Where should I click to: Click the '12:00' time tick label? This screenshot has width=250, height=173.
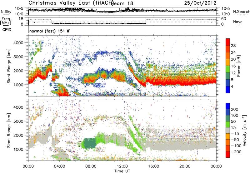coord(122,166)
